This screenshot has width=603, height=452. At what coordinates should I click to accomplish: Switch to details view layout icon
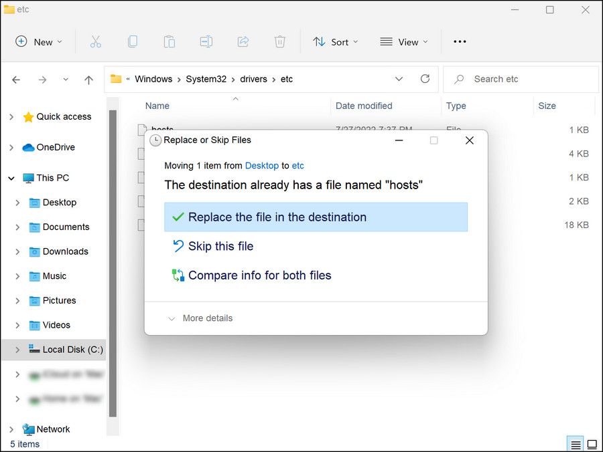pos(576,445)
